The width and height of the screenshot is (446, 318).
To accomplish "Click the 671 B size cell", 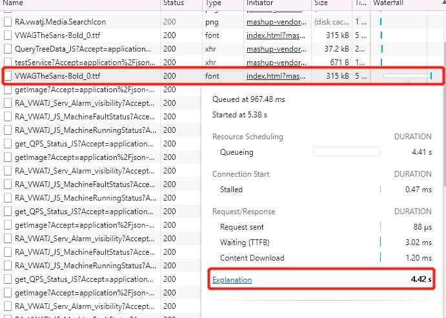I will point(340,63).
